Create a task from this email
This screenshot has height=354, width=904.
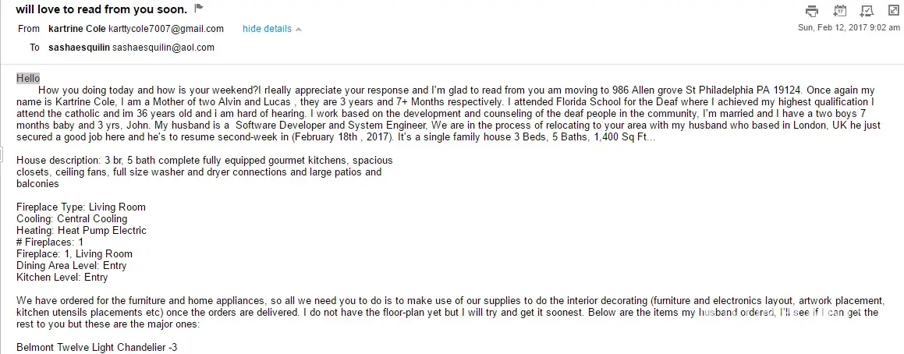865,11
